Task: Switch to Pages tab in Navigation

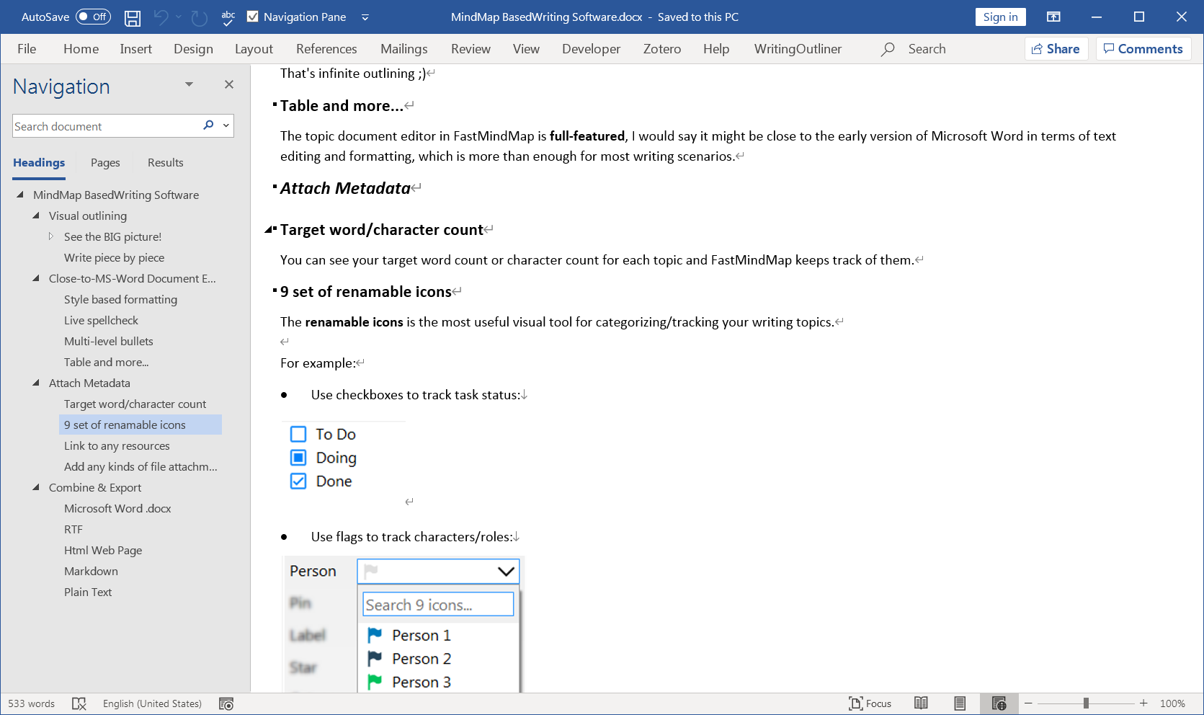Action: point(105,163)
